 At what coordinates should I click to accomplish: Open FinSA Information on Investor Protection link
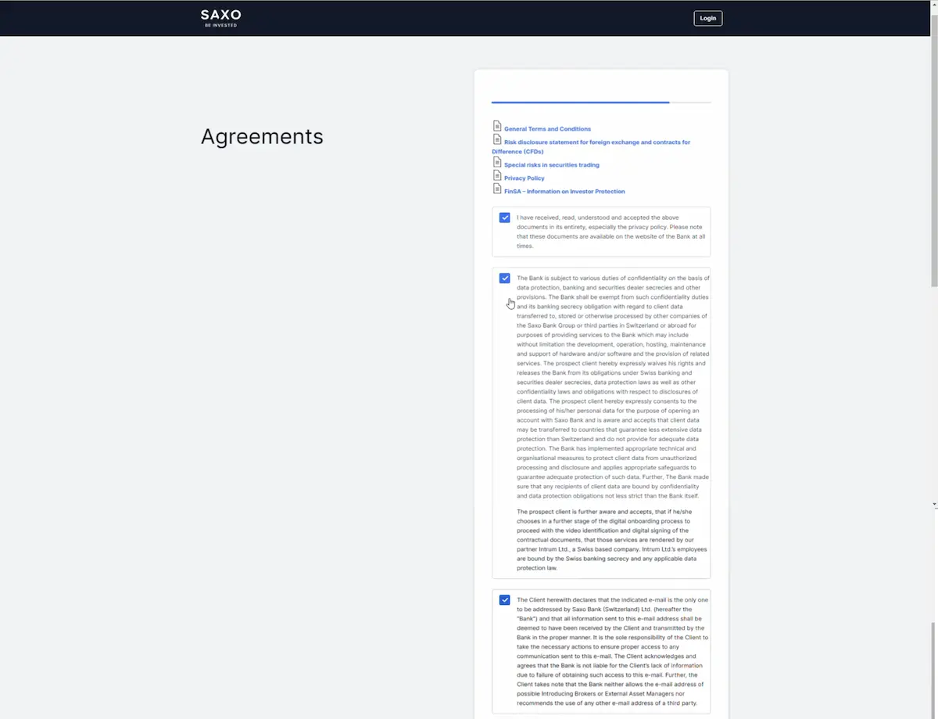point(564,192)
